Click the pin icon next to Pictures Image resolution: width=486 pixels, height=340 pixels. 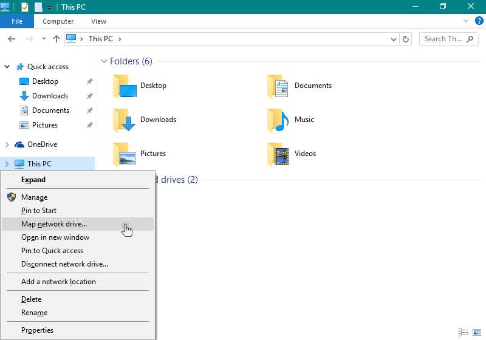(x=89, y=125)
